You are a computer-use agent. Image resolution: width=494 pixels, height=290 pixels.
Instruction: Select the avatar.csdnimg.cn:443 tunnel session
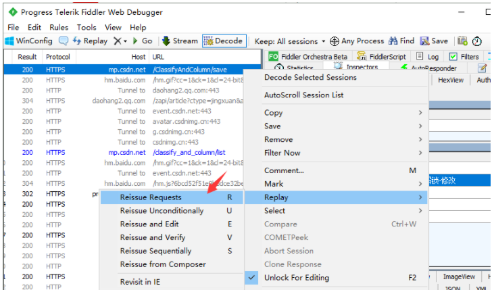(x=124, y=122)
